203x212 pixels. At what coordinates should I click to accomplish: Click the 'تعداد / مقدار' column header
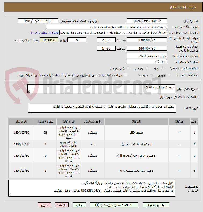coord(45,122)
